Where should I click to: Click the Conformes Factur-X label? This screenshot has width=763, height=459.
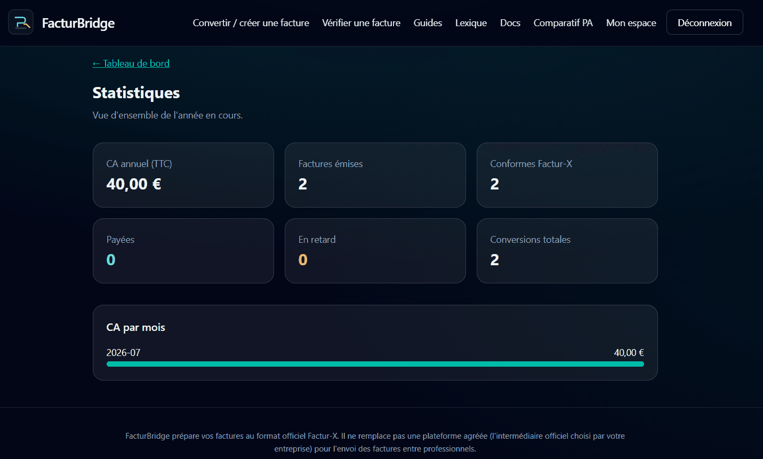pyautogui.click(x=531, y=164)
